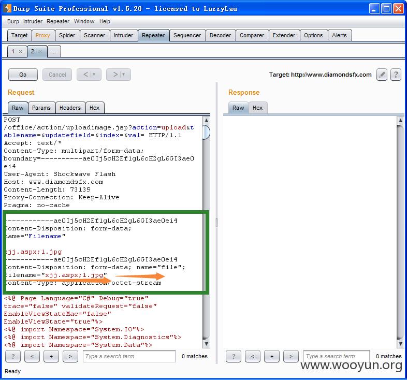Image resolution: width=407 pixels, height=380 pixels.
Task: Click response scrollbar up arrow
Action: (x=400, y=120)
